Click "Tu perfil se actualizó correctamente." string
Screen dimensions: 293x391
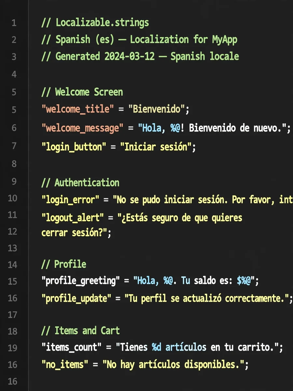pyautogui.click(x=206, y=298)
